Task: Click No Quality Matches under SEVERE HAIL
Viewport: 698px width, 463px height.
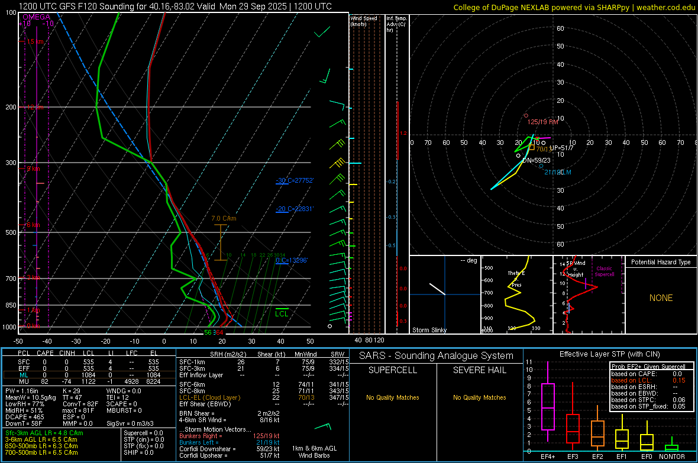Action: (479, 397)
